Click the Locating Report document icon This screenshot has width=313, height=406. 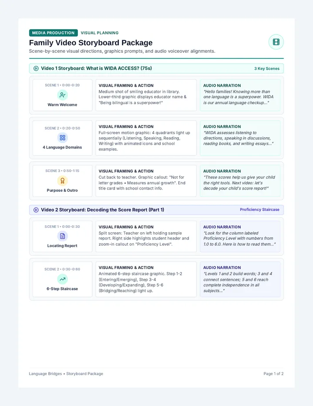tap(62, 236)
